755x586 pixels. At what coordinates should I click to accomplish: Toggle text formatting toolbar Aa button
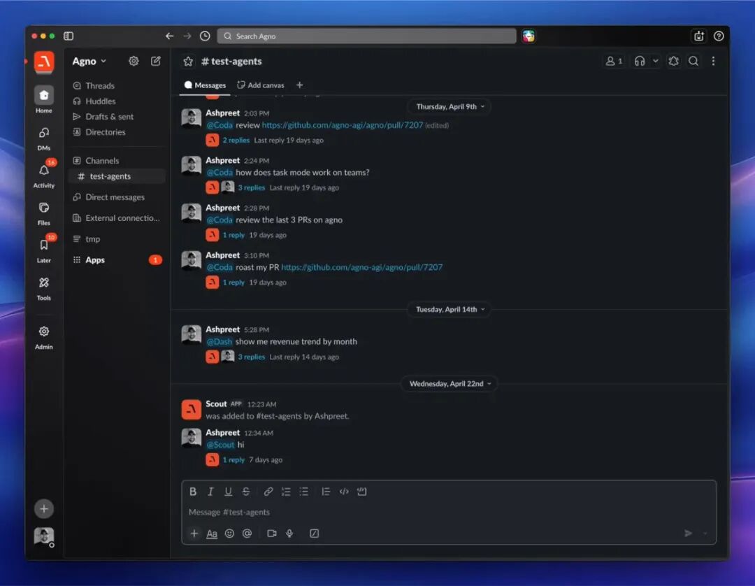[x=212, y=534]
